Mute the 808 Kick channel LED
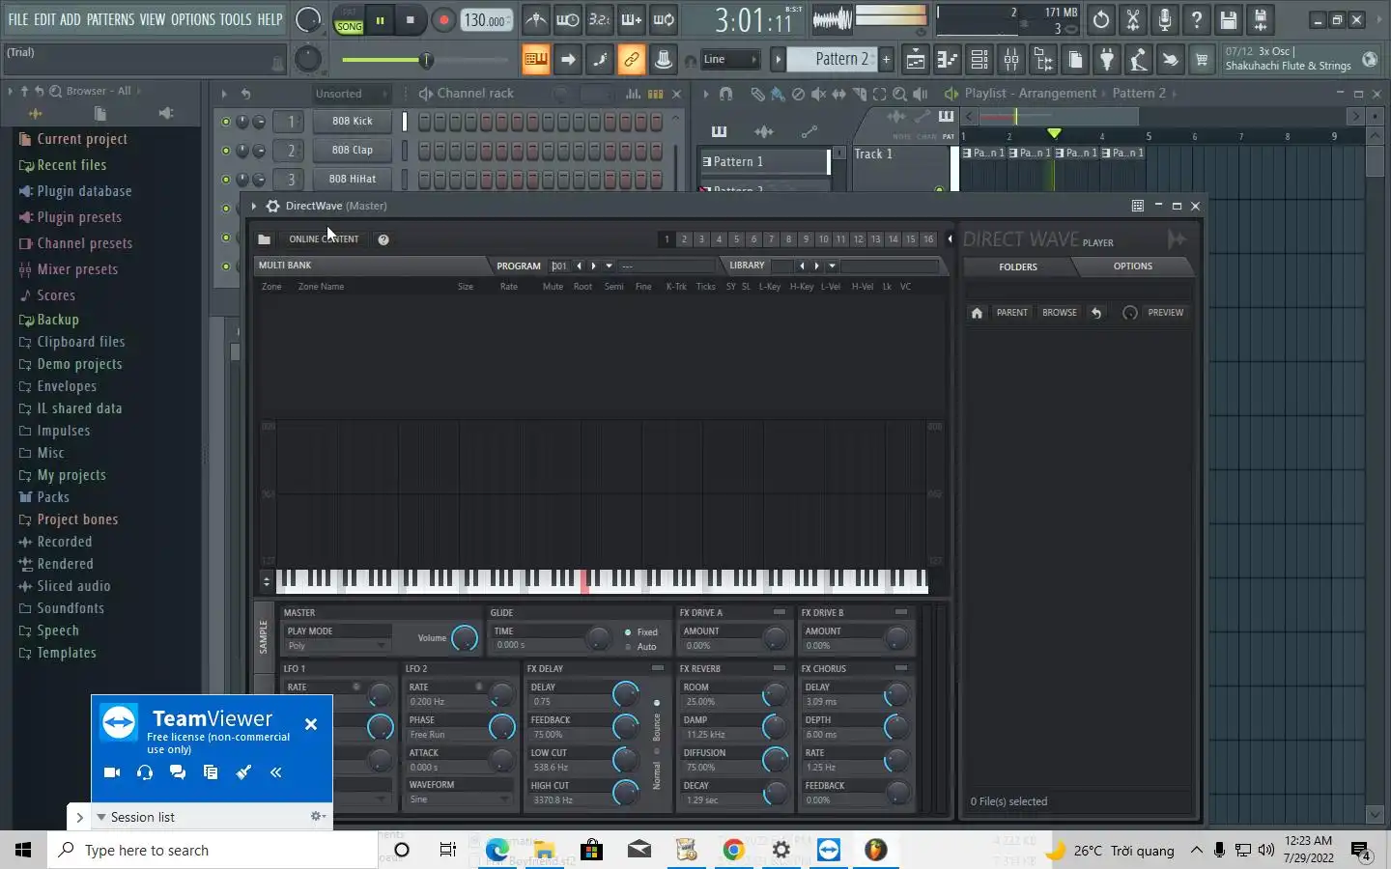The image size is (1391, 869). tap(226, 122)
